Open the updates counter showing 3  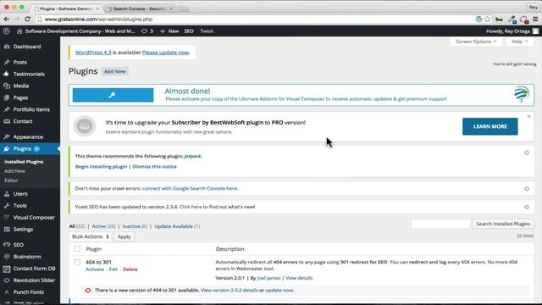click(x=147, y=31)
